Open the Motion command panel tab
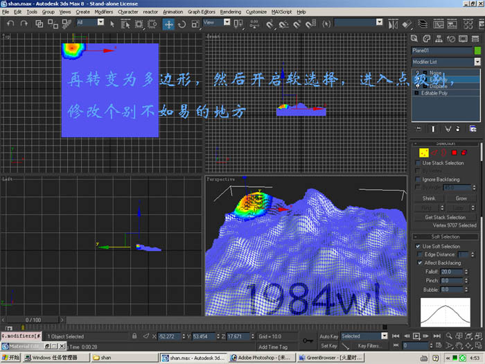The image size is (485, 364). tap(450, 39)
